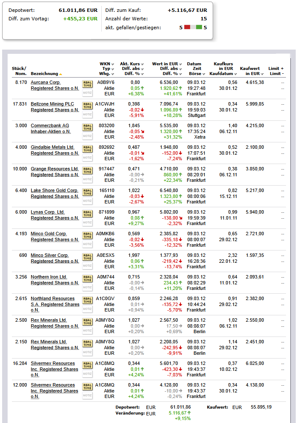This screenshot has width=297, height=423.
Task: Click REALTIME icon for Bellzone Mining PLC
Action: point(87,106)
